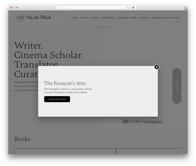Open the Instagram icon in side pill
The width and height of the screenshot is (196, 166).
point(177,85)
